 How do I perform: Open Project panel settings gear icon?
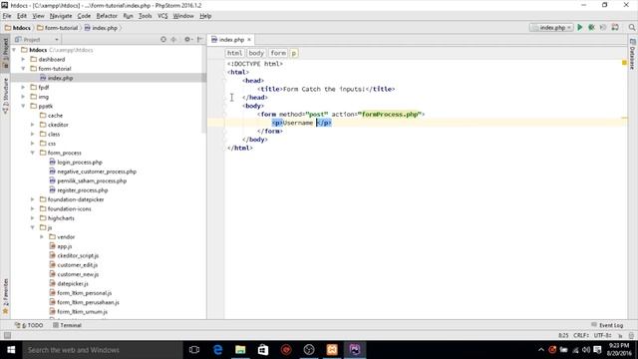[x=187, y=40]
